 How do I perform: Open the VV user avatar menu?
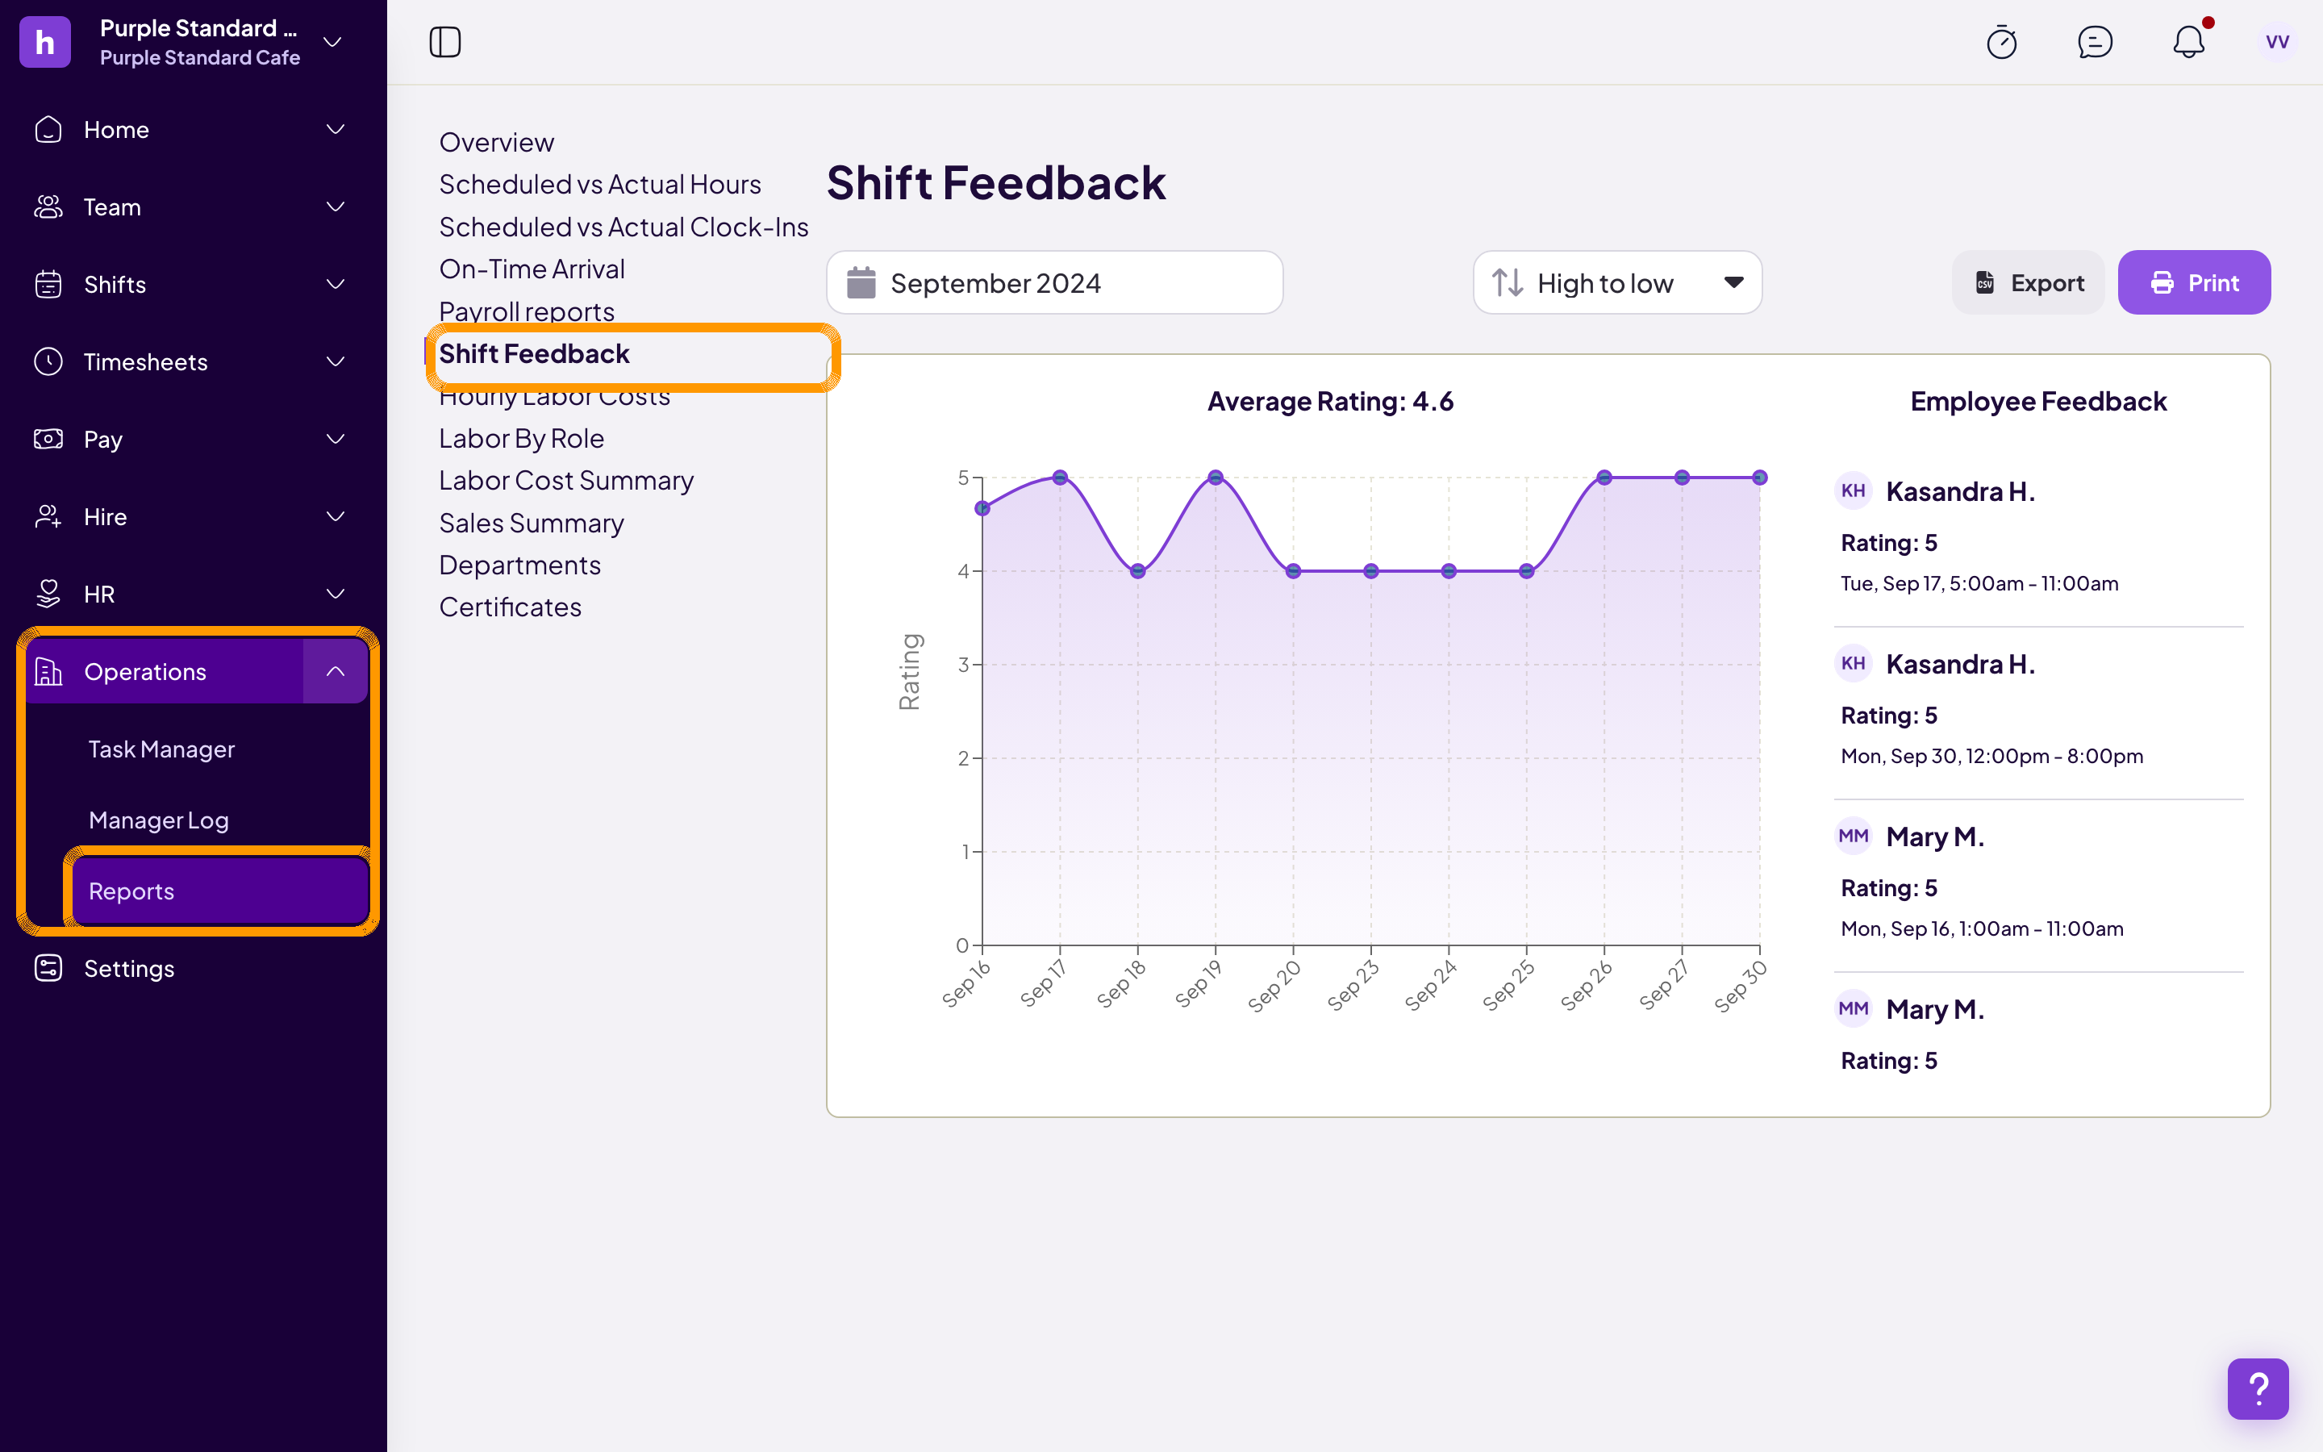coord(2277,42)
